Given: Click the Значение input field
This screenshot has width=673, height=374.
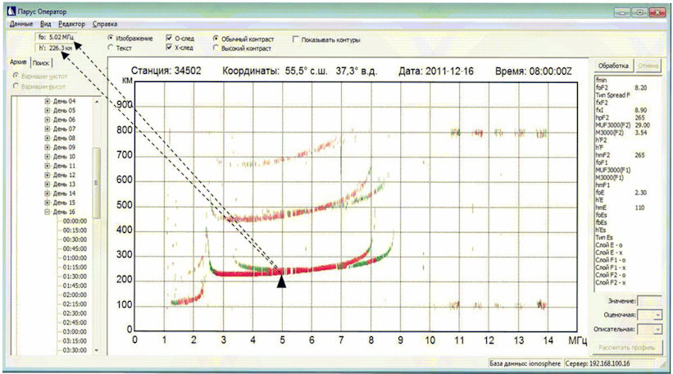Looking at the screenshot, I should pos(650,300).
